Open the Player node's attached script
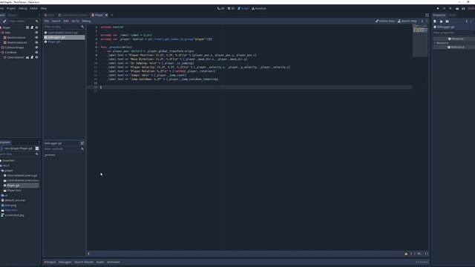 click(32, 27)
